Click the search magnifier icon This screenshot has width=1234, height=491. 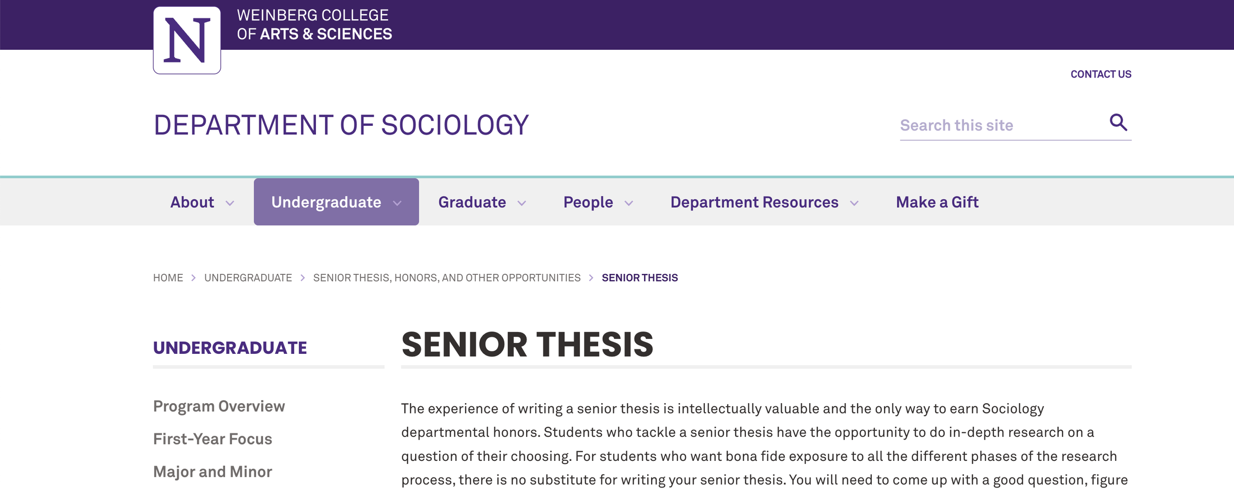pyautogui.click(x=1118, y=122)
